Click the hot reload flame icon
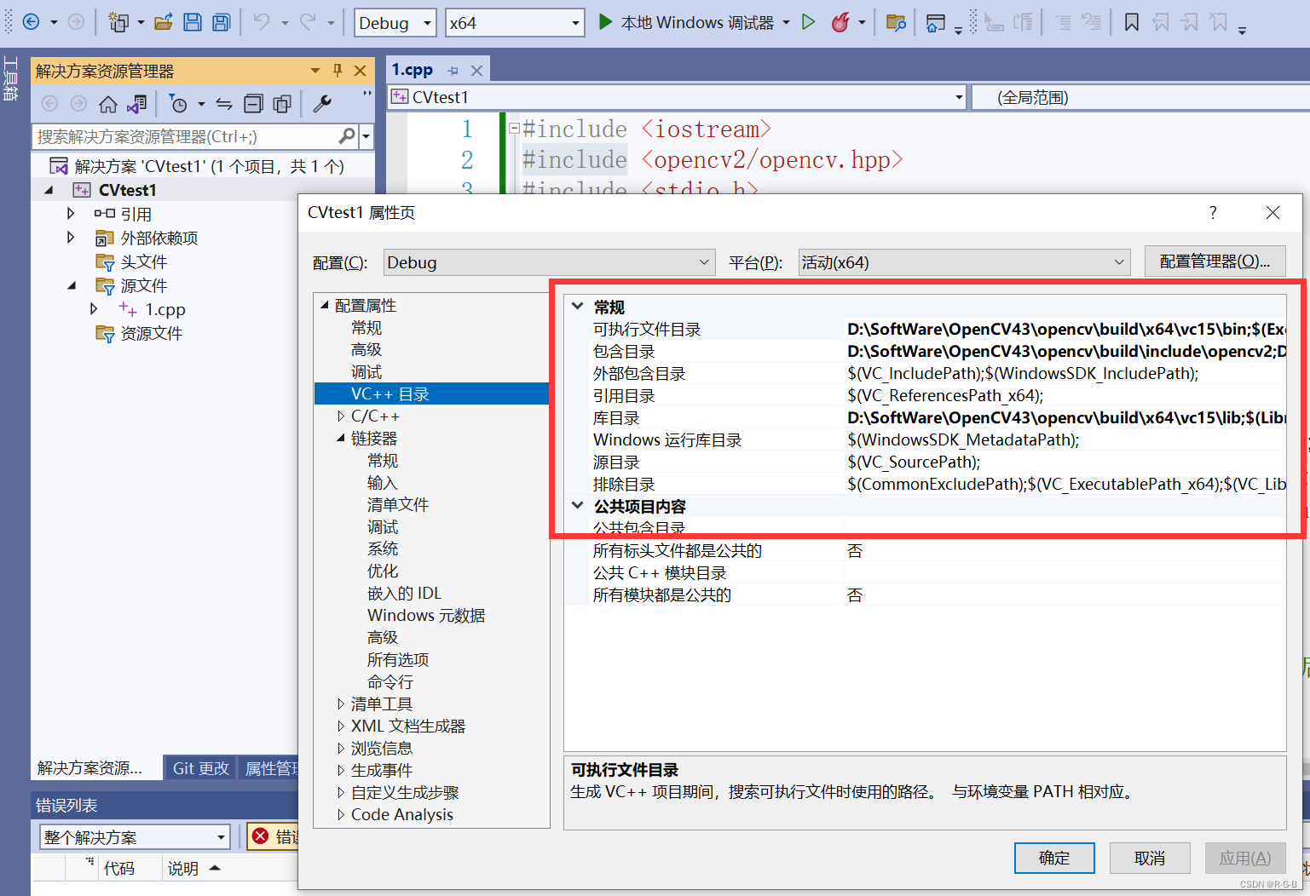 pos(840,22)
